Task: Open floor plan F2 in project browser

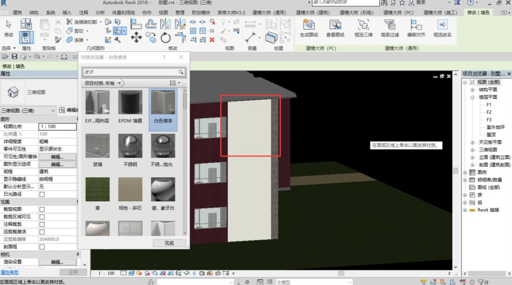Action: click(489, 112)
